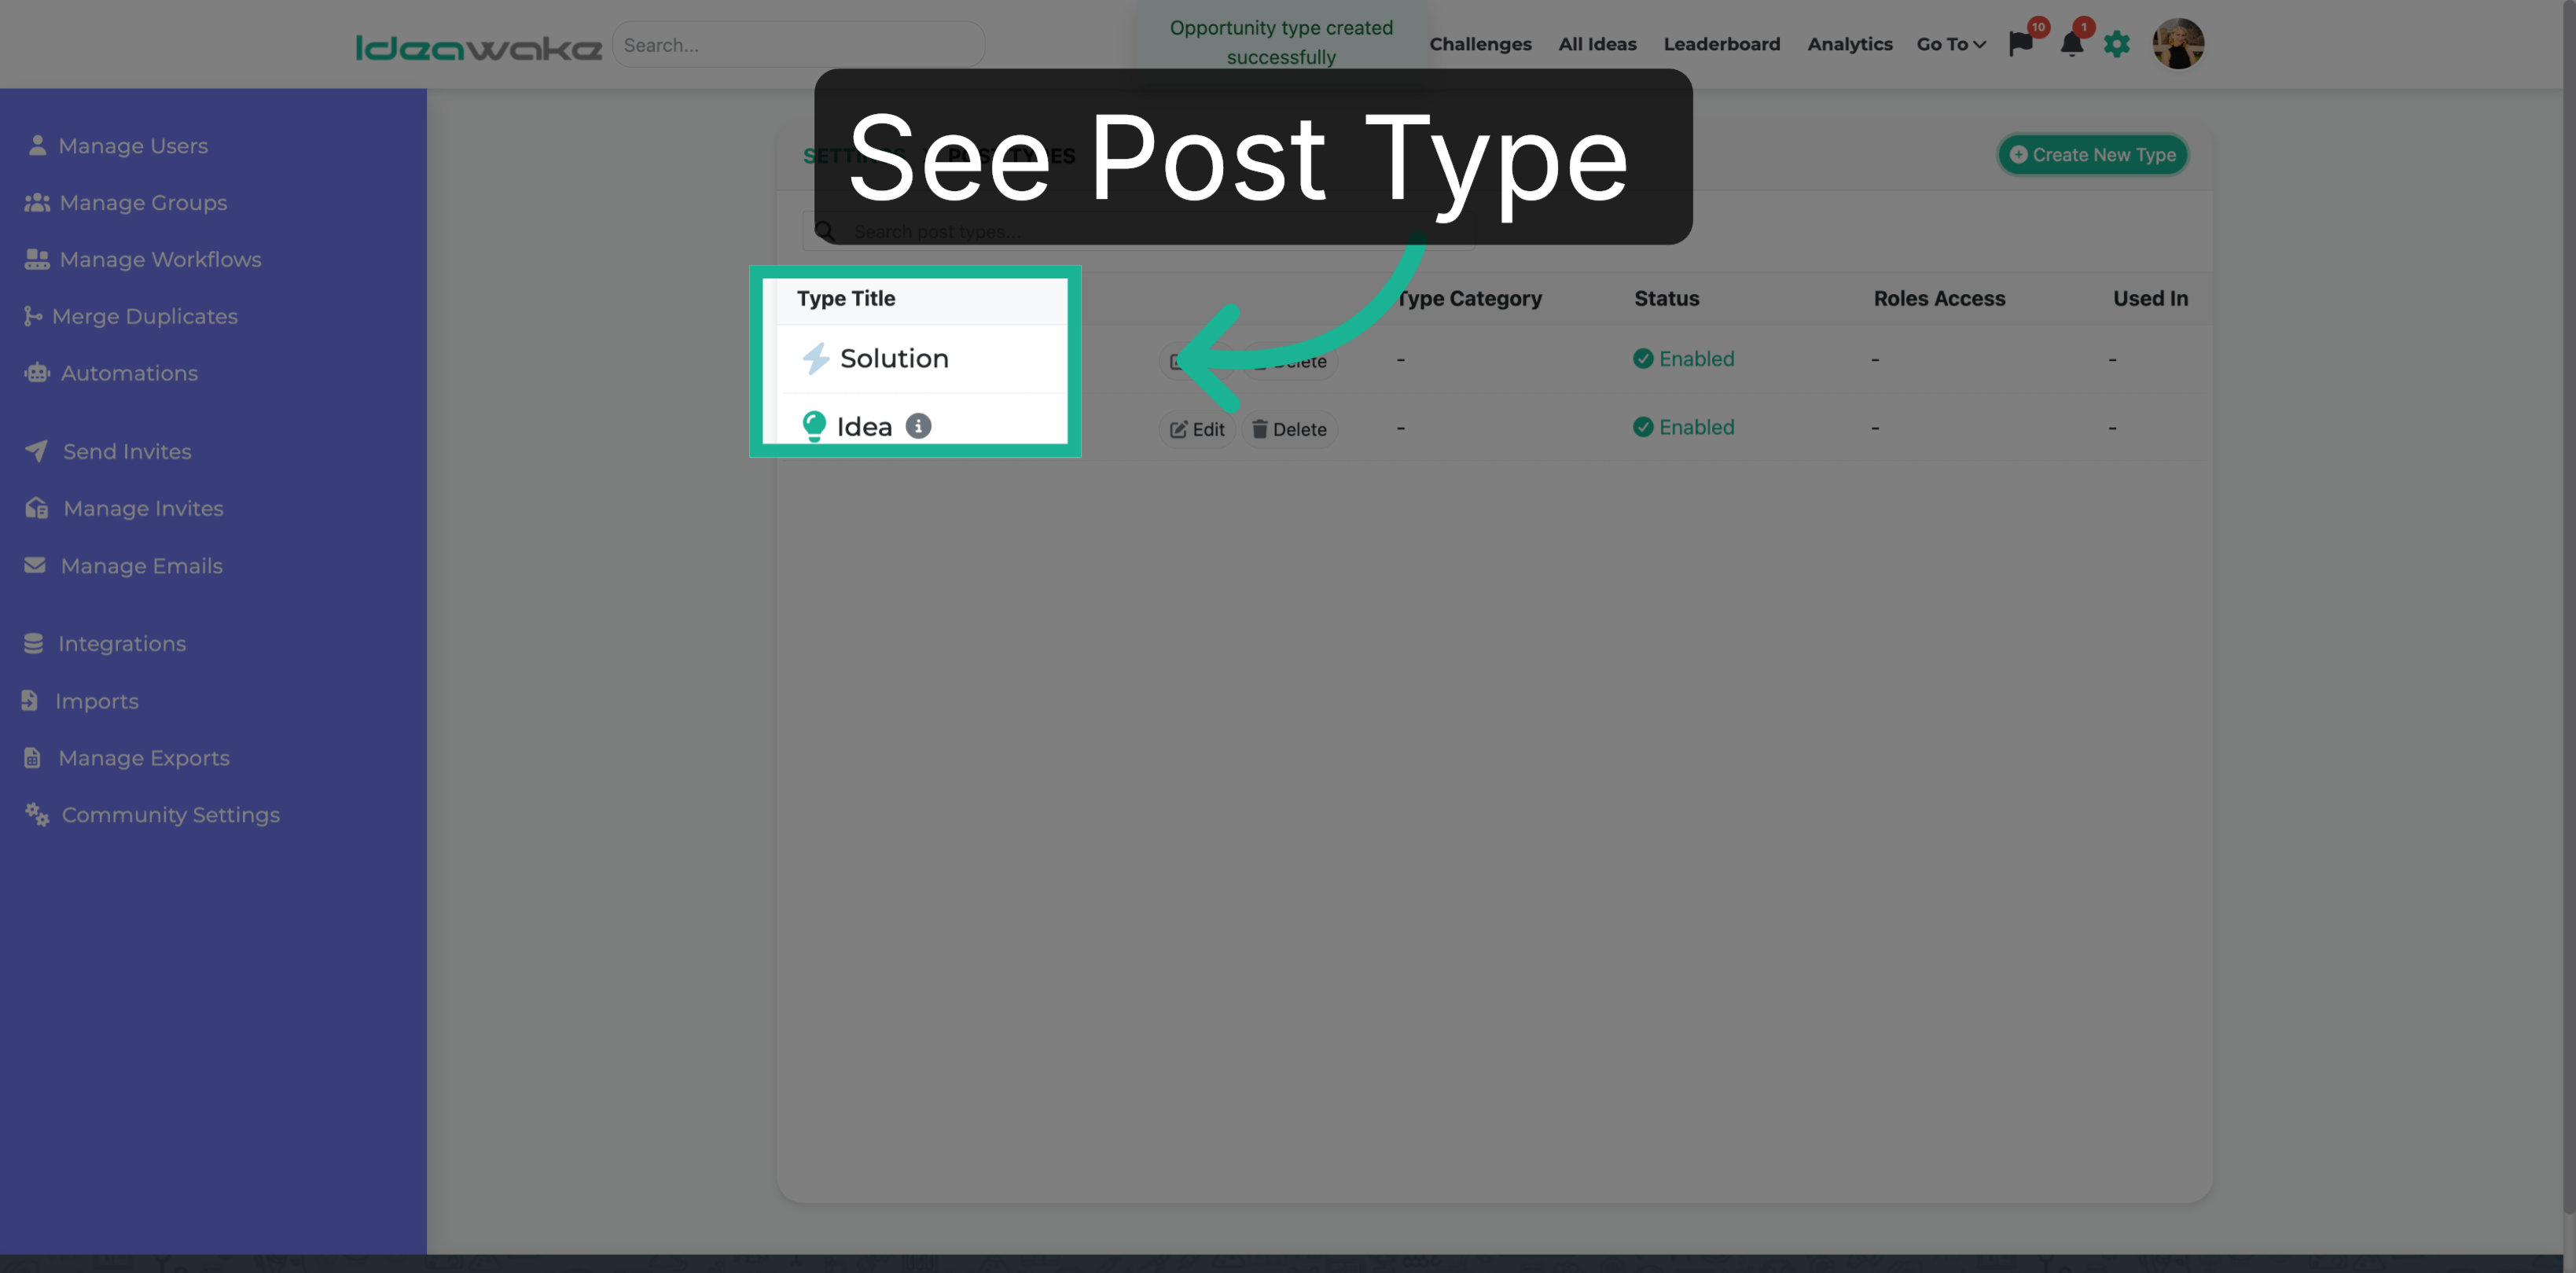Viewport: 2576px width, 1273px height.
Task: Open Manage Users in sidebar
Action: [119, 146]
